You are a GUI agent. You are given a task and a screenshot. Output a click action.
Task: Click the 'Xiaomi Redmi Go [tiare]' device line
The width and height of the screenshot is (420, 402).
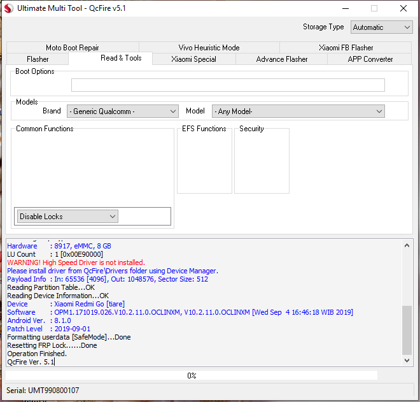(66, 304)
